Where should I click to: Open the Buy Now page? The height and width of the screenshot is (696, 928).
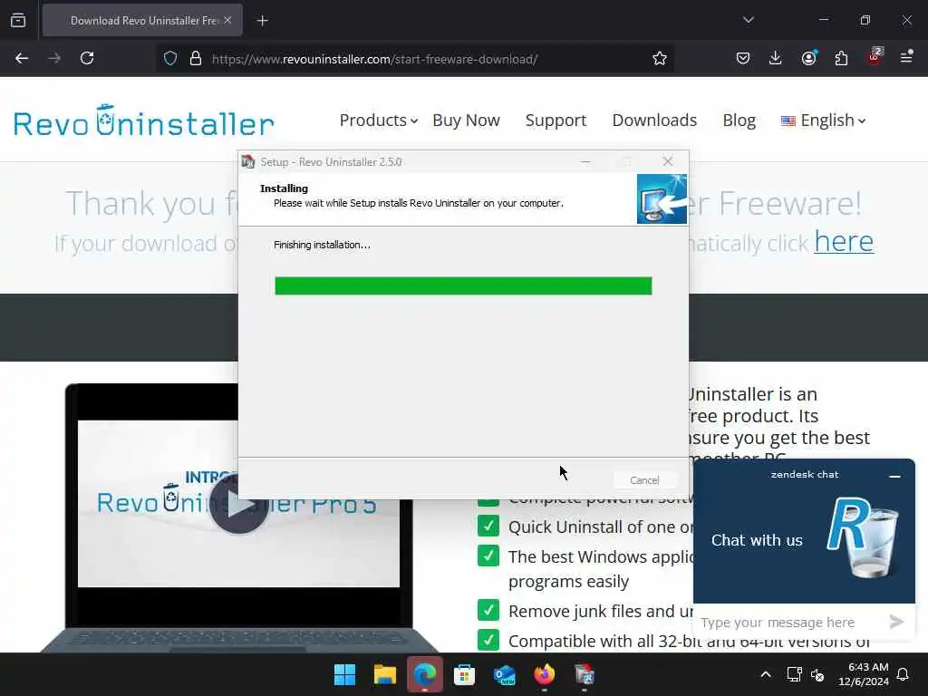point(467,121)
